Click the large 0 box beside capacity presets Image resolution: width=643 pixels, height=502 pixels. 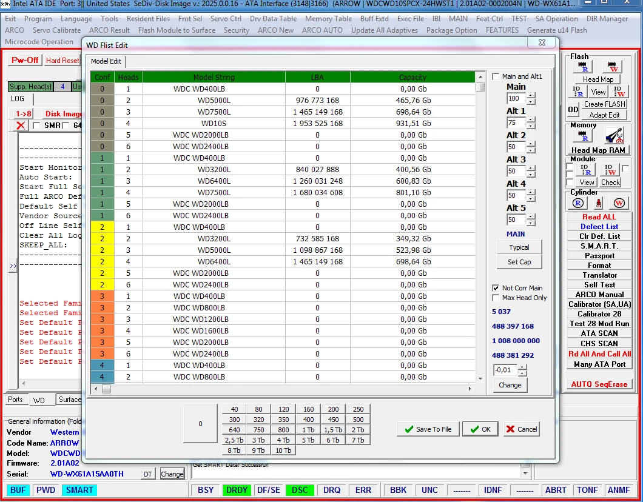(x=200, y=424)
